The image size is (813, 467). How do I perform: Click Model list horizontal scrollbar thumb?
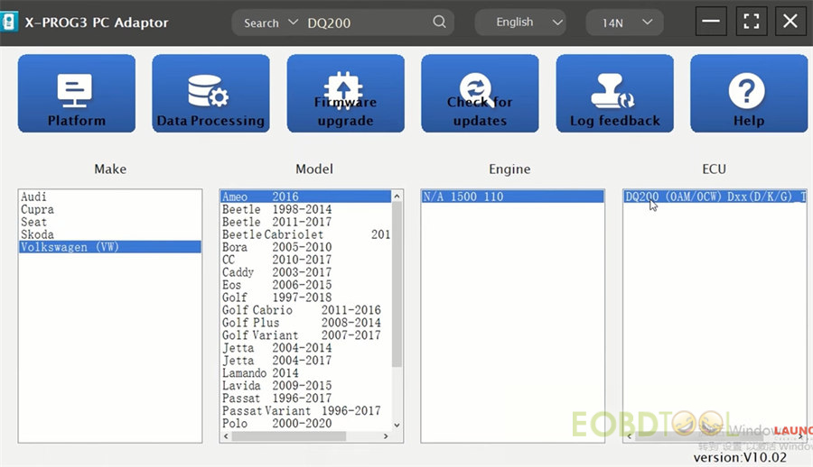289,436
